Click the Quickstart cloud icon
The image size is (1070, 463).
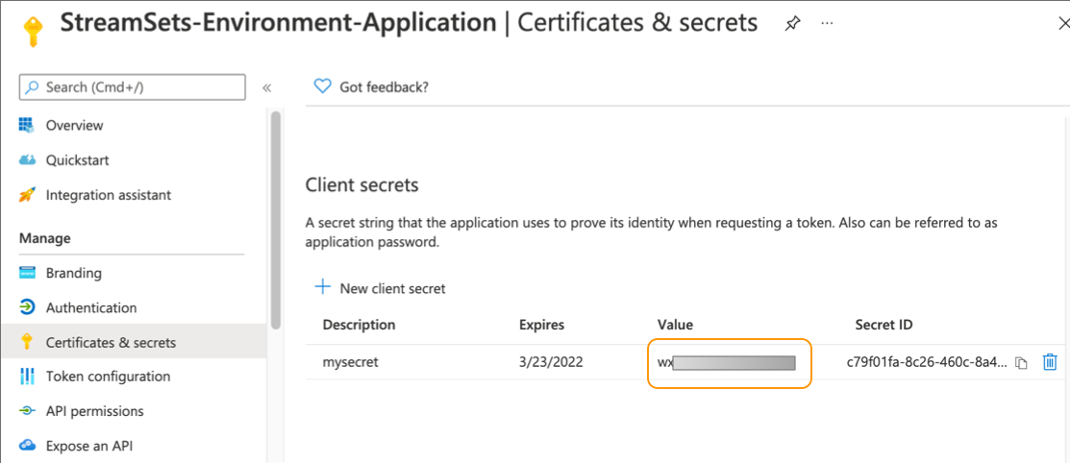[x=27, y=160]
